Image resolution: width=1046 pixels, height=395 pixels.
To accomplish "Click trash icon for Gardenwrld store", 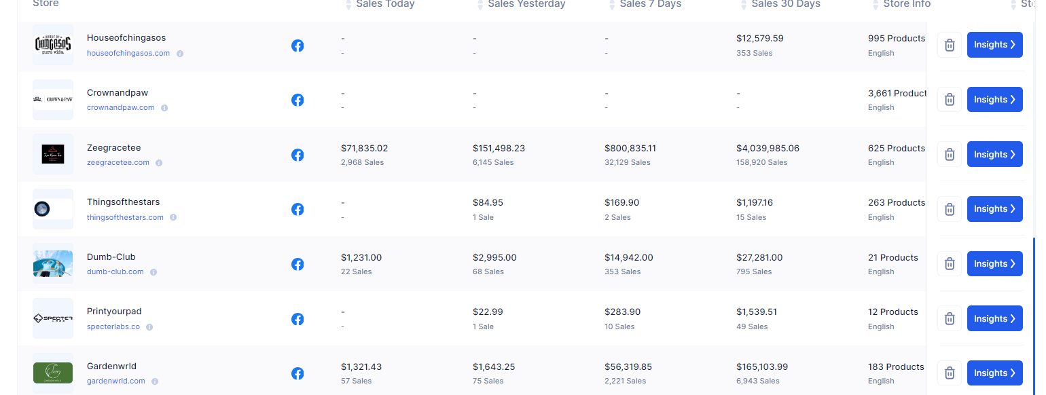I will 950,373.
